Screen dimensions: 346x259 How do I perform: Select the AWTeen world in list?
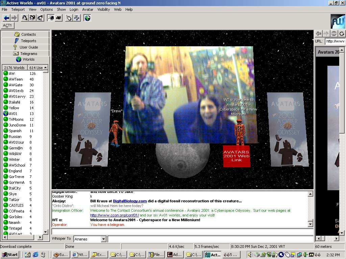[x=16, y=79]
